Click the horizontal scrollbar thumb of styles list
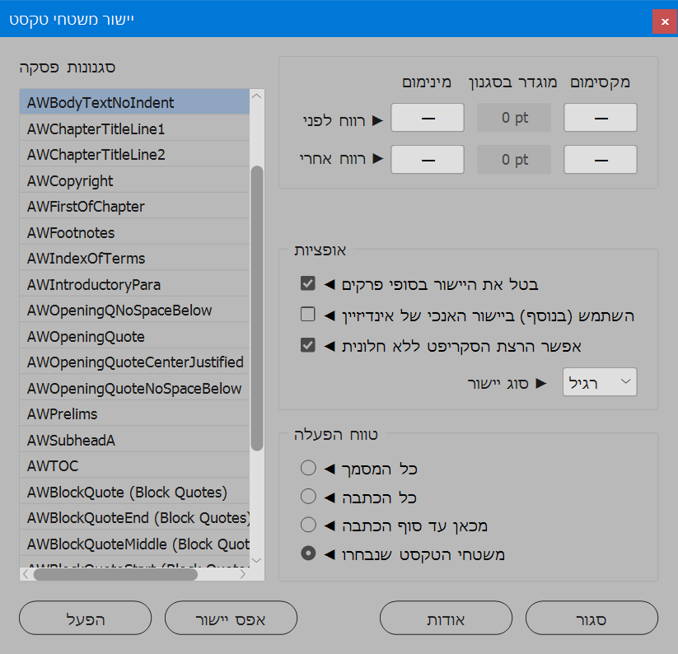The image size is (678, 654). (115, 574)
